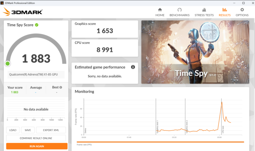Click the 3DMark logo

(x=23, y=12)
